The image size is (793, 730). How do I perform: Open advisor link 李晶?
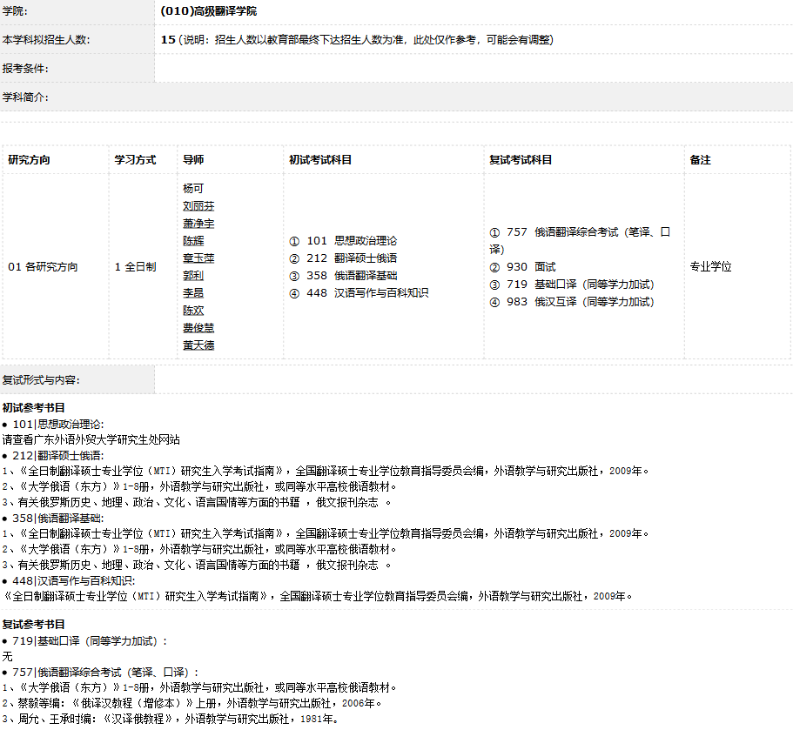(x=193, y=293)
